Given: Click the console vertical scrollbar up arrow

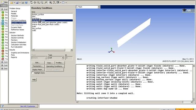Looking at the screenshot, I should click(194, 66).
